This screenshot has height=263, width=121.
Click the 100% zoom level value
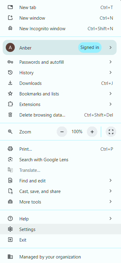point(77,132)
